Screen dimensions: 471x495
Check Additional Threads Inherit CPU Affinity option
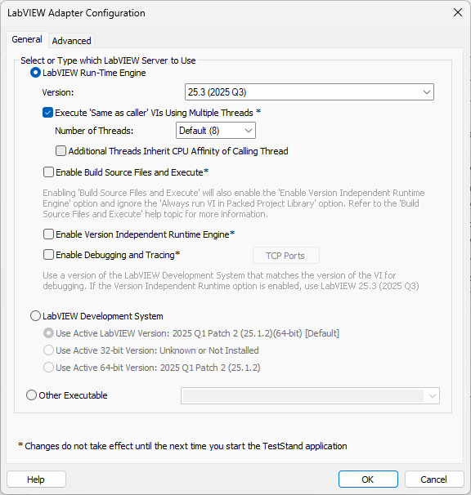61,151
